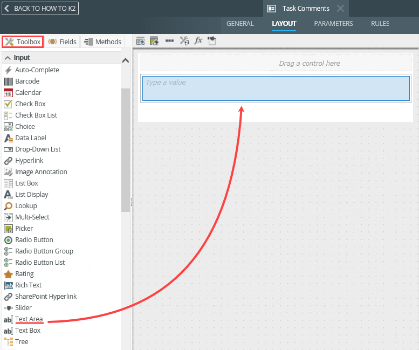The width and height of the screenshot is (419, 350).
Task: Click the Data Label icon
Action: click(x=8, y=138)
